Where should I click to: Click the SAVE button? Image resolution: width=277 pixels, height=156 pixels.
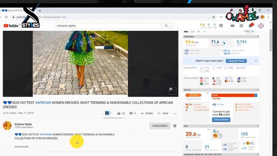[x=163, y=114]
